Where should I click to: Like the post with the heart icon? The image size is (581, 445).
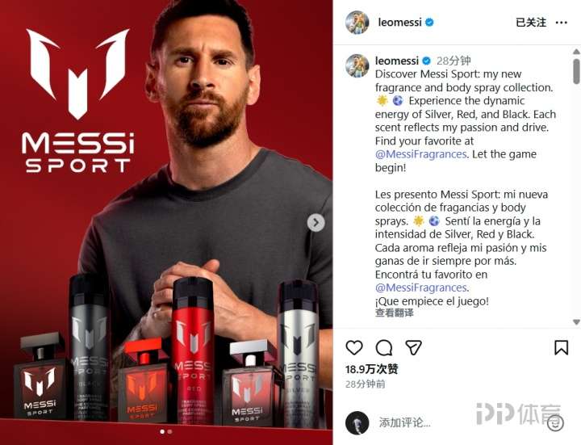tap(354, 347)
